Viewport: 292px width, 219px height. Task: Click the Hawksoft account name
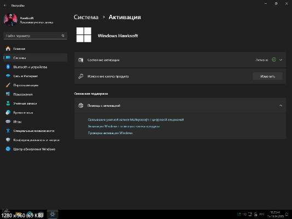pyautogui.click(x=27, y=18)
